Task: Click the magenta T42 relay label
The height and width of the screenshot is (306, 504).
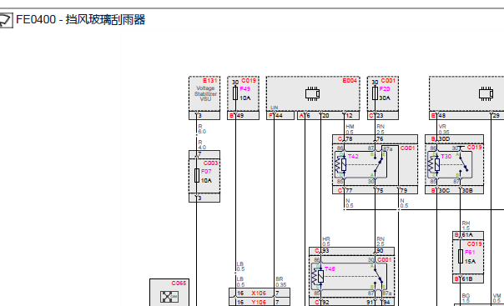Action: [353, 157]
